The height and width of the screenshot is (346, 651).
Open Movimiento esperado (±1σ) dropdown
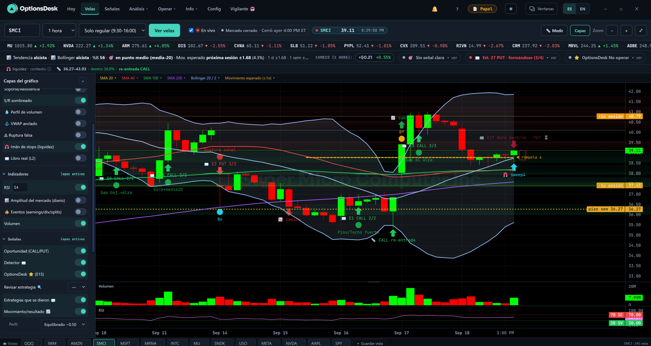pos(250,78)
